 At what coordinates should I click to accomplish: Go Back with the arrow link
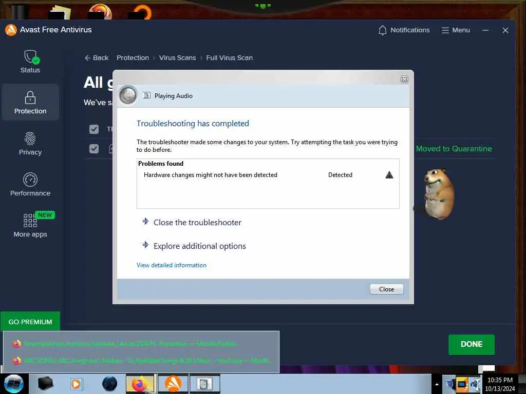97,57
